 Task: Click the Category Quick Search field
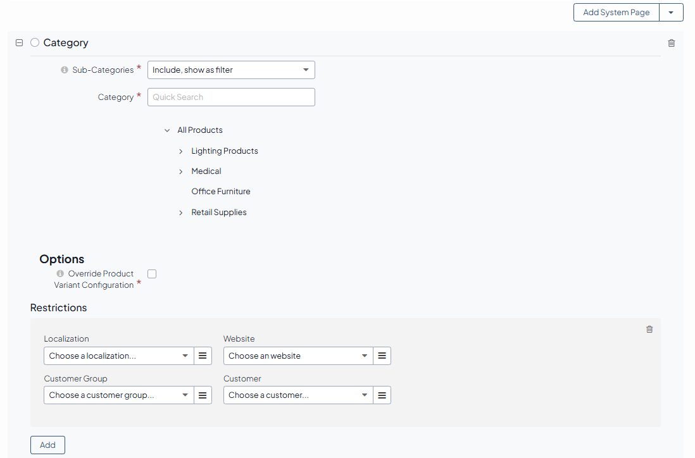pyautogui.click(x=231, y=97)
